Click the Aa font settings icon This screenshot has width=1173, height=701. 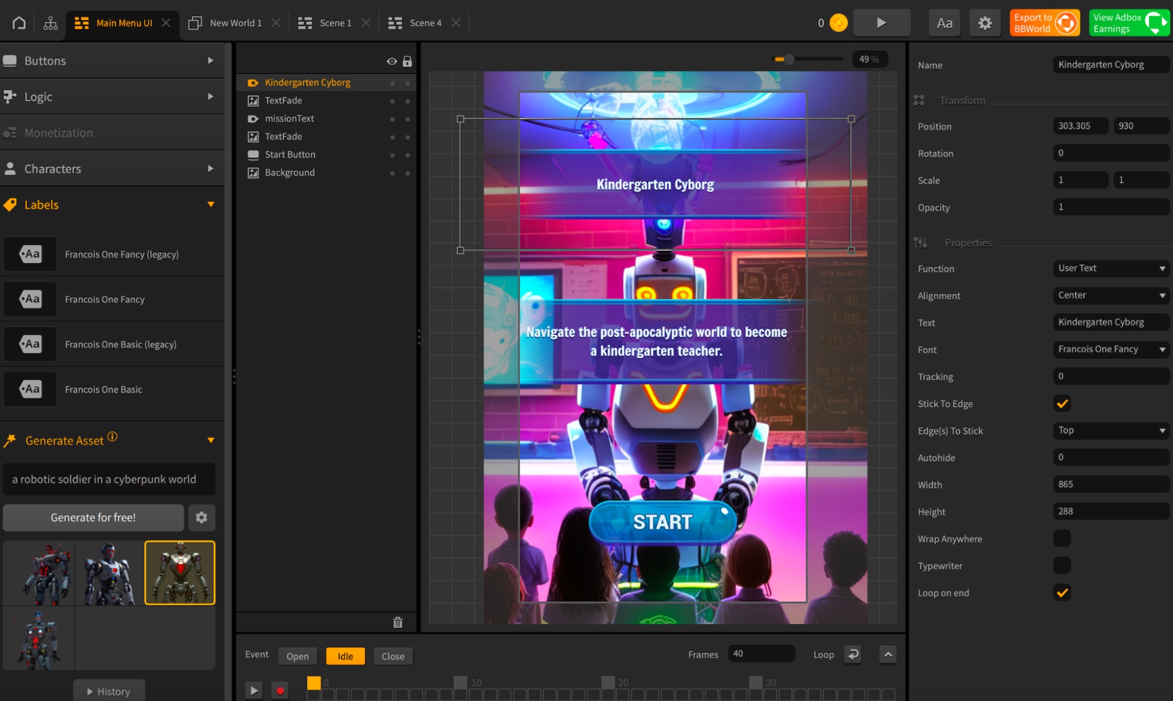tap(944, 23)
